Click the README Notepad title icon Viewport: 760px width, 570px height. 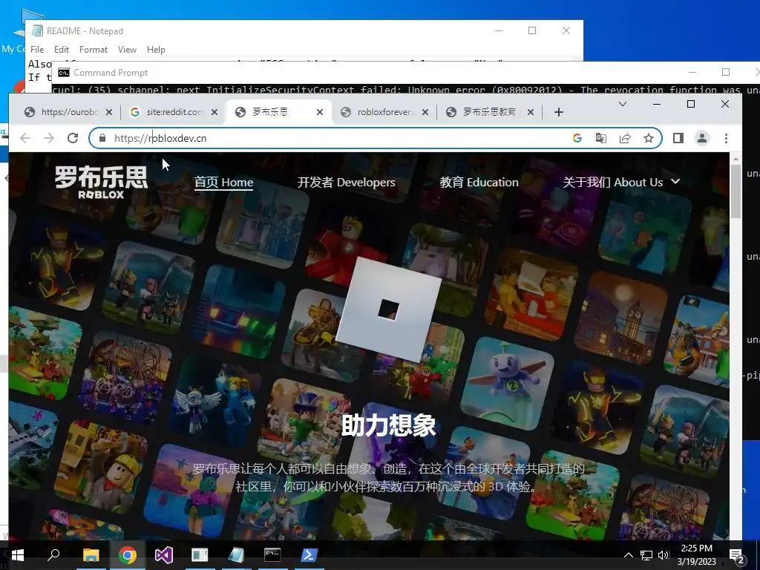click(37, 30)
